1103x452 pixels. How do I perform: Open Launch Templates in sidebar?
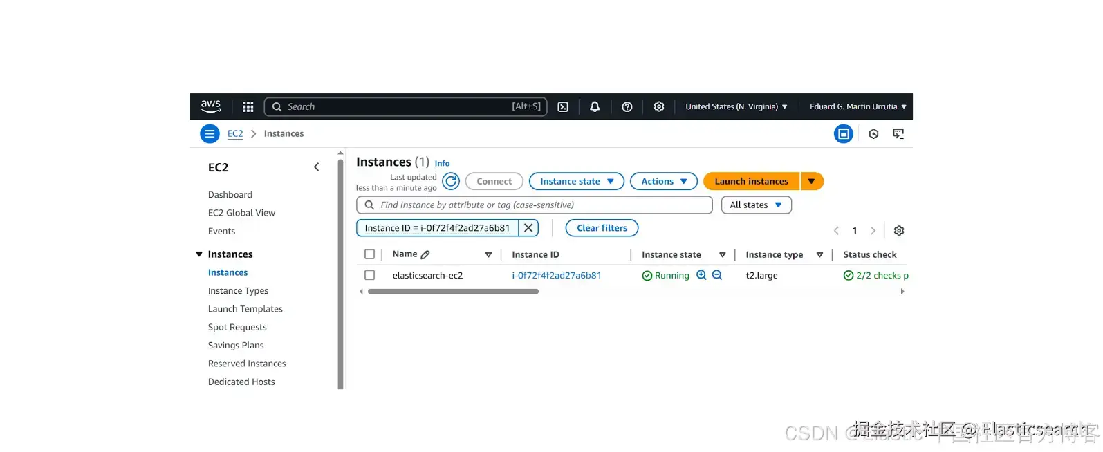[245, 309]
